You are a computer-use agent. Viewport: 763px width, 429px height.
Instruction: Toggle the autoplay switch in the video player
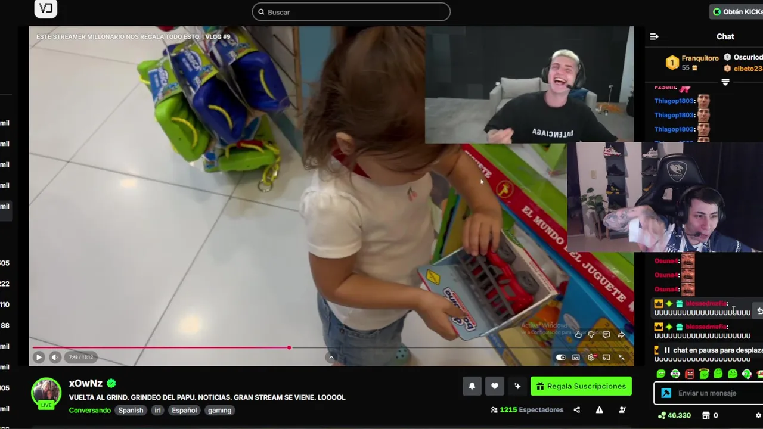point(560,357)
